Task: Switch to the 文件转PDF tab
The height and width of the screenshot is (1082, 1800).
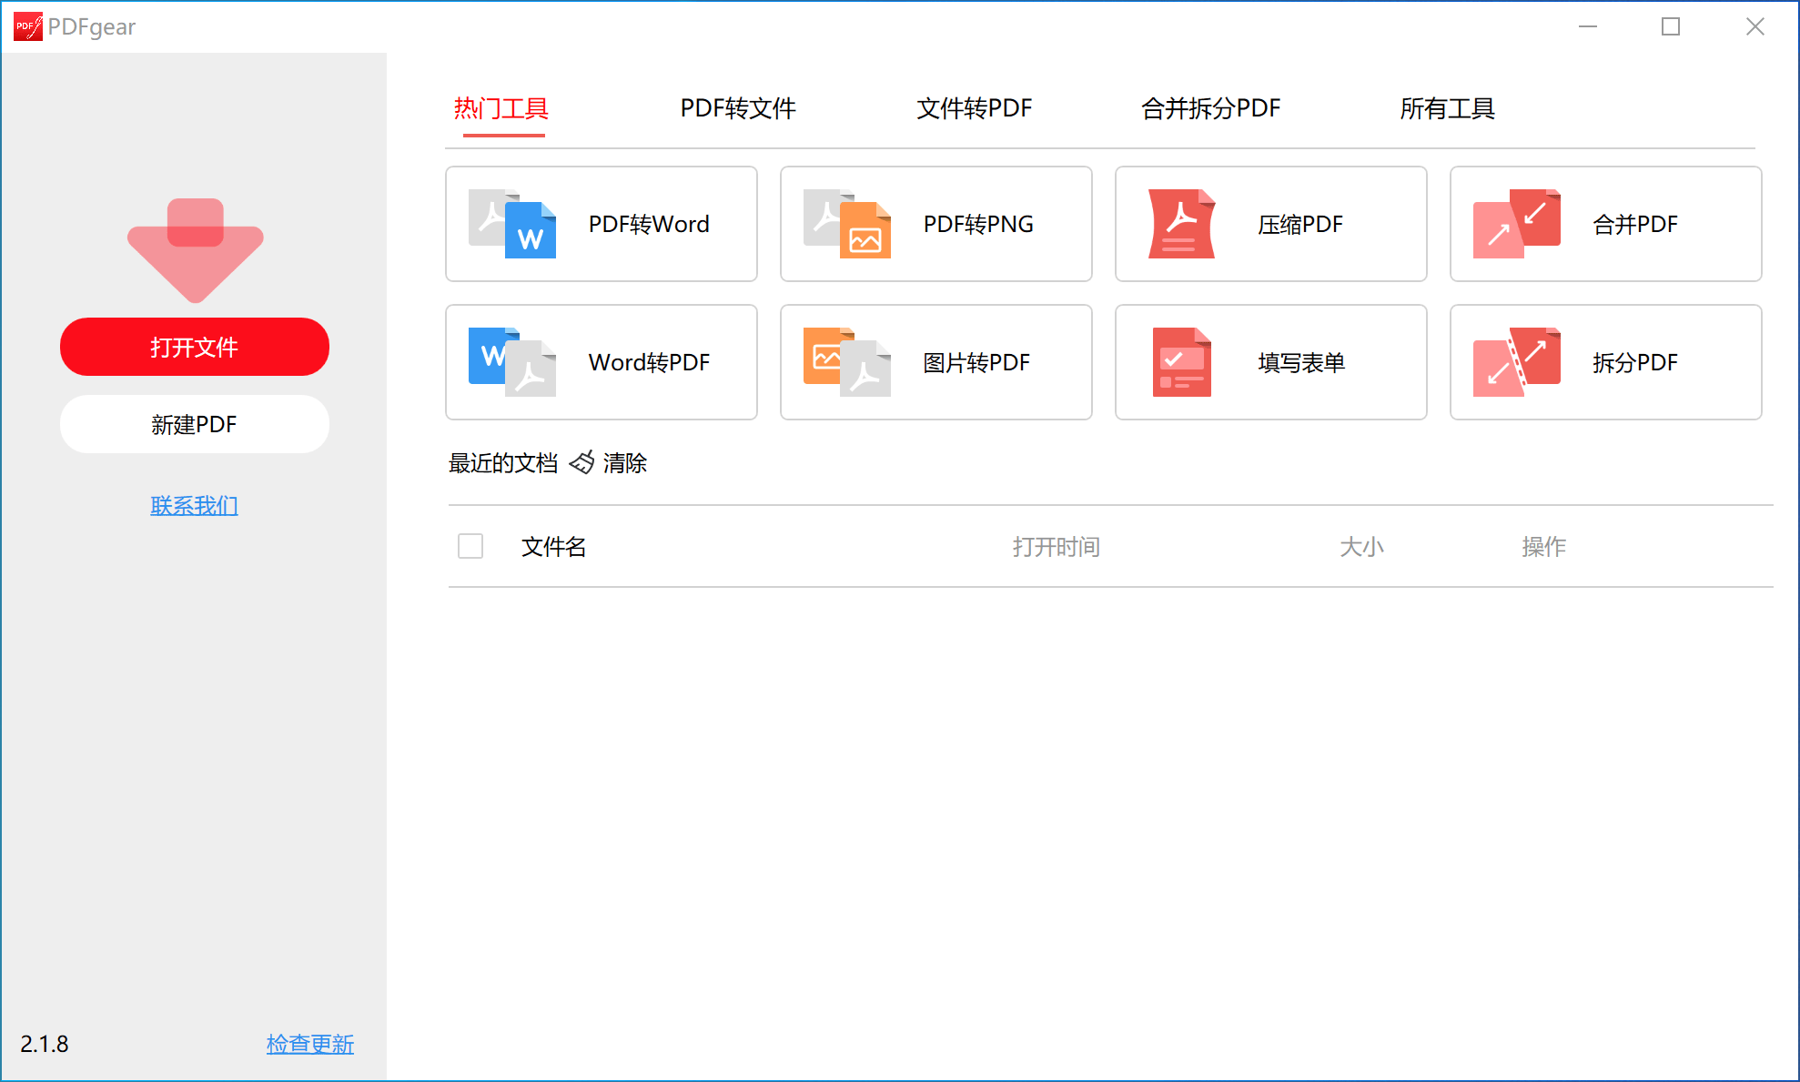Action: pos(974,108)
